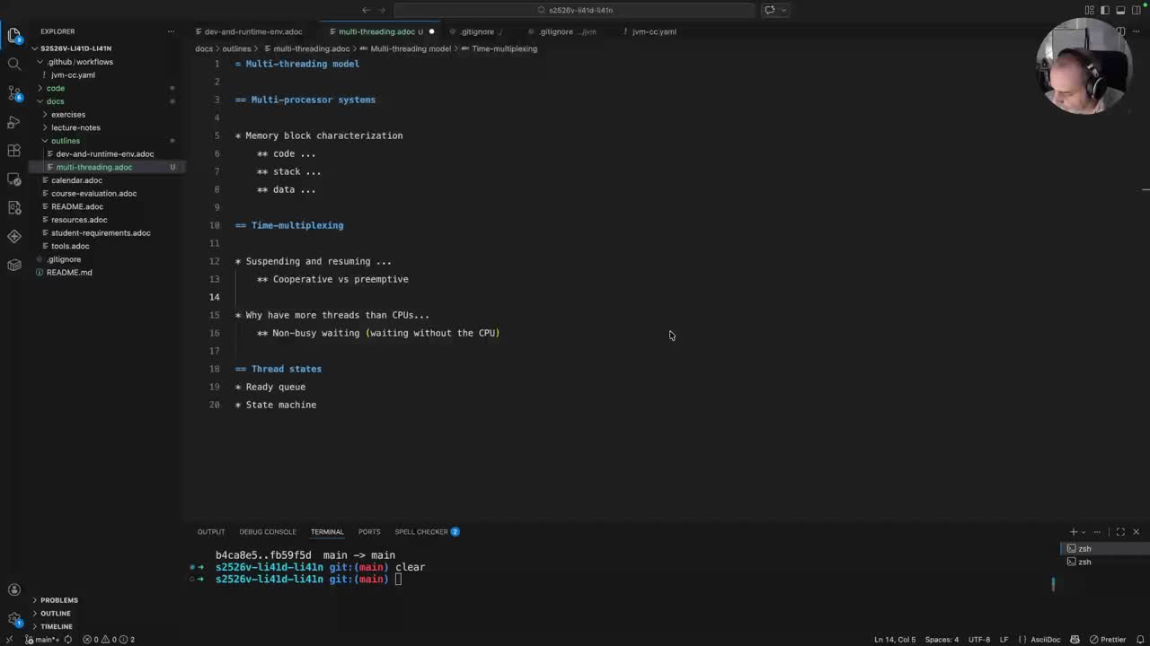1150x646 pixels.
Task: Select the Remote Explorer icon
Action: point(13,179)
